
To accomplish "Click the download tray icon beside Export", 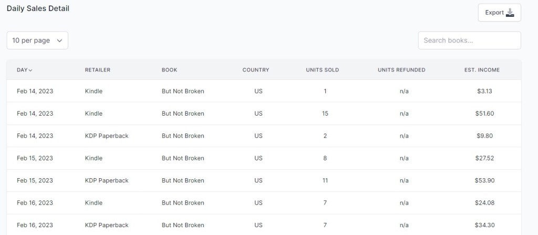I will tap(510, 13).
